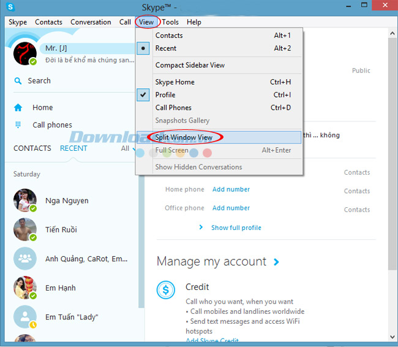Open Em Hạnh's avatar

pyautogui.click(x=25, y=288)
